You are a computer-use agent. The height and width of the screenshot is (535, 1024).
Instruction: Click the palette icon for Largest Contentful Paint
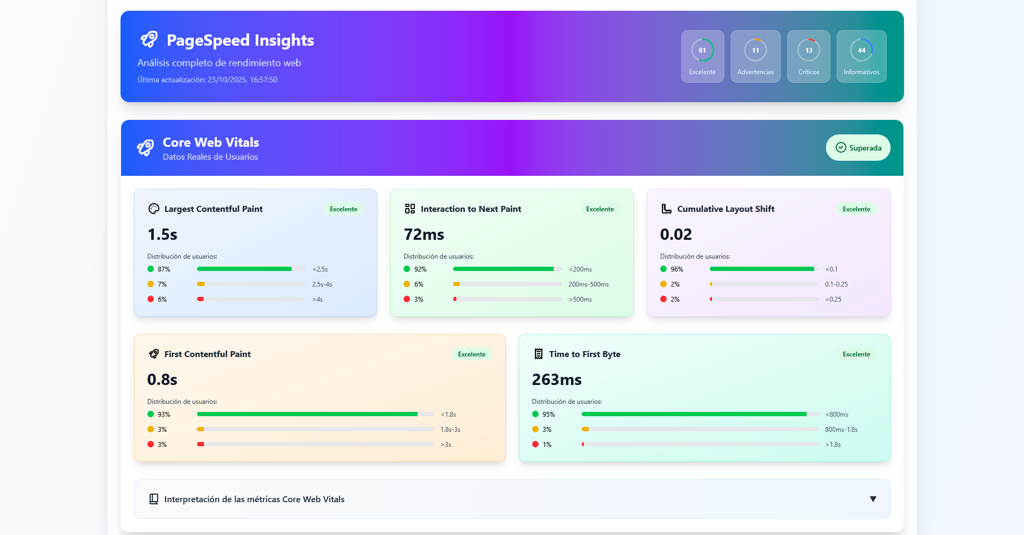pos(154,209)
